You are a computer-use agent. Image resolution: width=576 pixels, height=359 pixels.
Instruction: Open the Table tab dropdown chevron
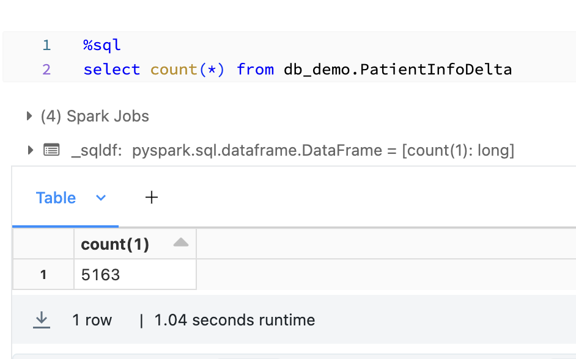tap(101, 198)
